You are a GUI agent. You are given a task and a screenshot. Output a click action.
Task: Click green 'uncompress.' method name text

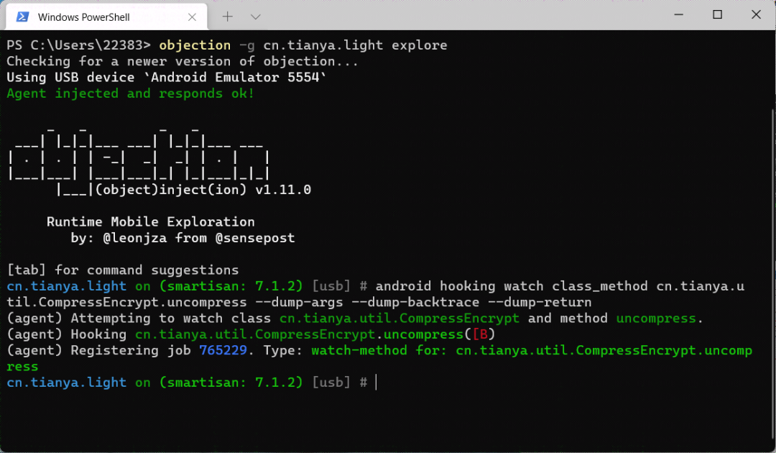point(659,319)
